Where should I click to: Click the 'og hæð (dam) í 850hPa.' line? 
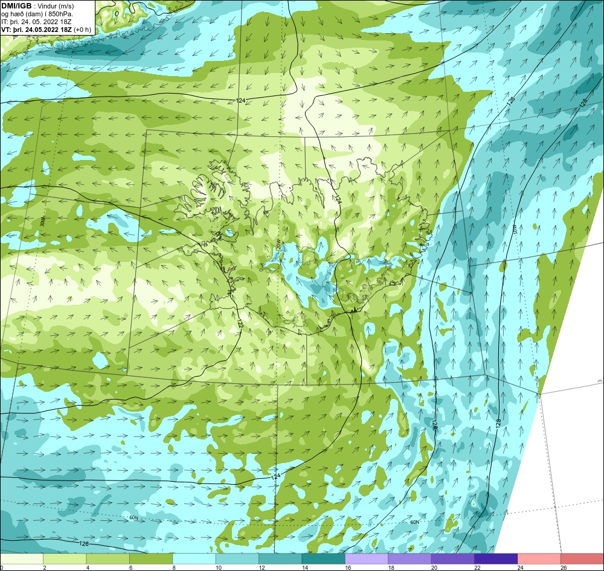[x=37, y=14]
